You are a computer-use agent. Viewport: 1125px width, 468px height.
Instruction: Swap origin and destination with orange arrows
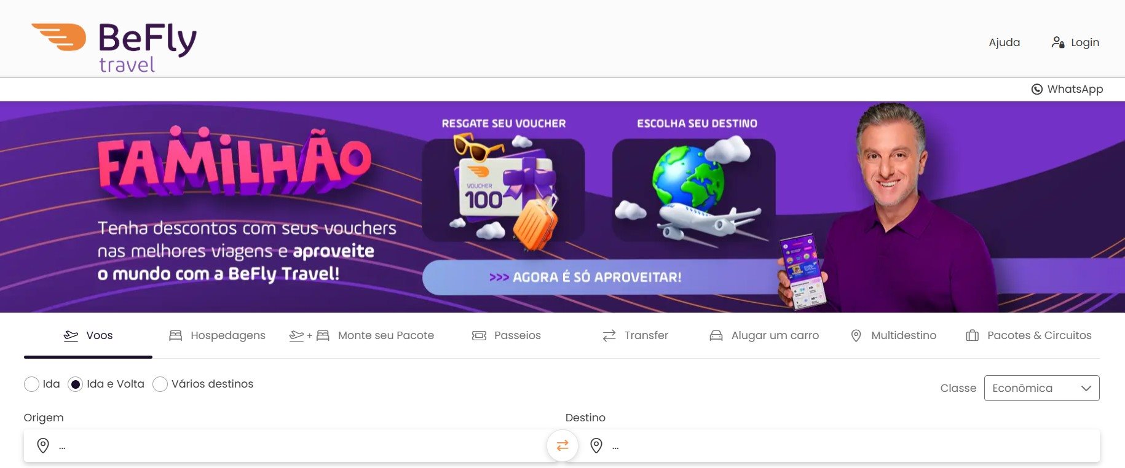tap(562, 445)
